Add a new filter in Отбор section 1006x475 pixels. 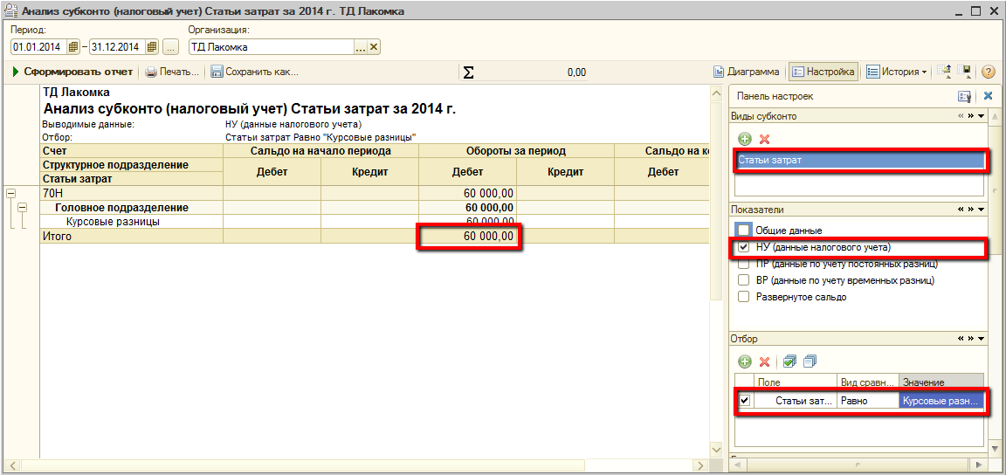click(745, 361)
